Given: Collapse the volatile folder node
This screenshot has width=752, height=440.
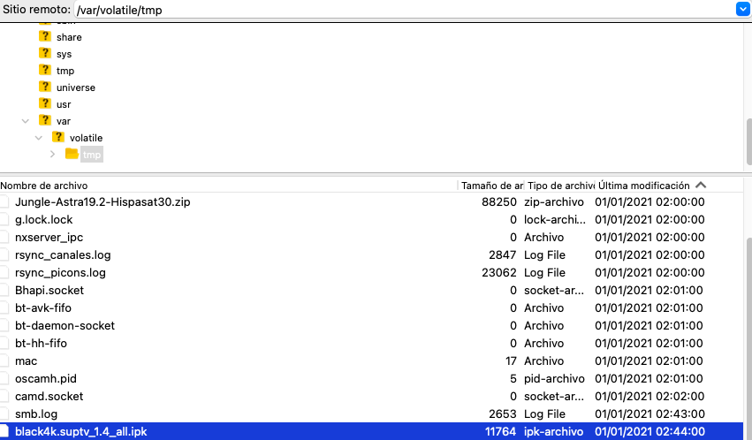Looking at the screenshot, I should point(39,138).
